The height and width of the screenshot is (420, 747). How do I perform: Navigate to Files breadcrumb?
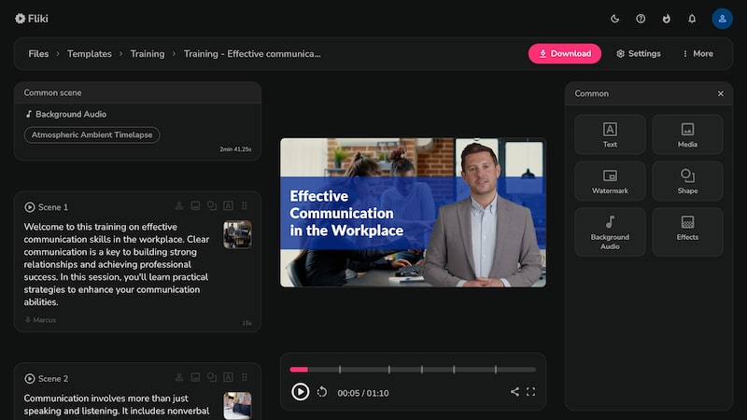point(38,54)
